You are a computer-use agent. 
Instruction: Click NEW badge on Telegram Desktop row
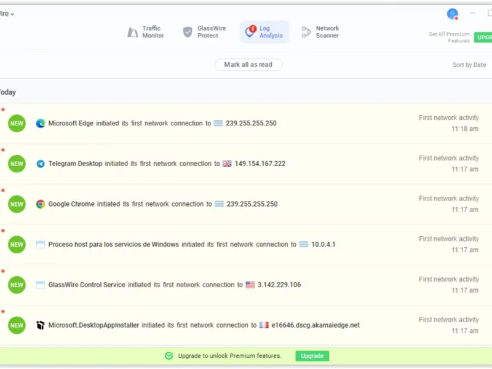(x=17, y=164)
